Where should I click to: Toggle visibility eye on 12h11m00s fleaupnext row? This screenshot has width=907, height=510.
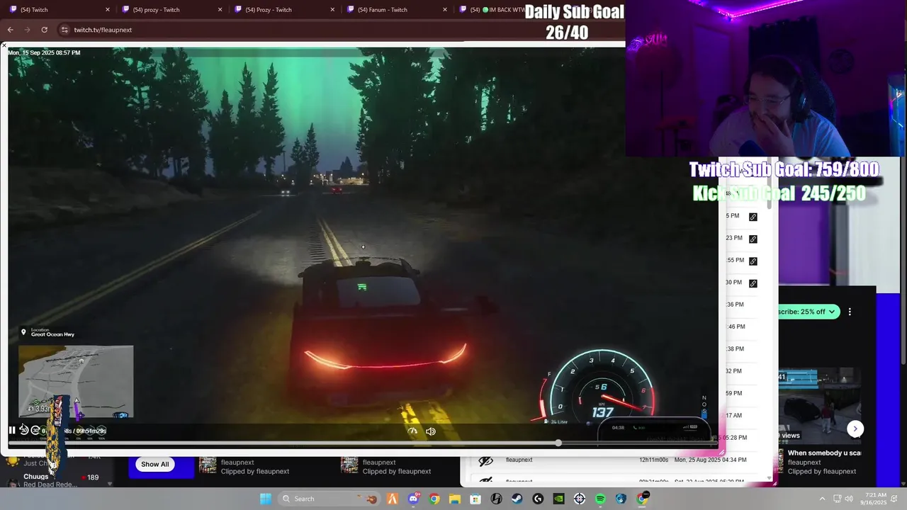point(485,461)
